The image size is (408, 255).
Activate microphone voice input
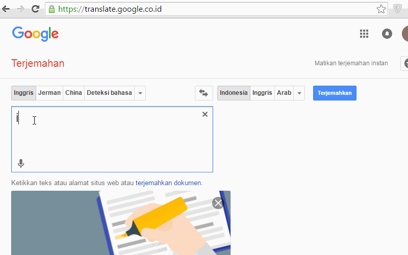click(21, 164)
